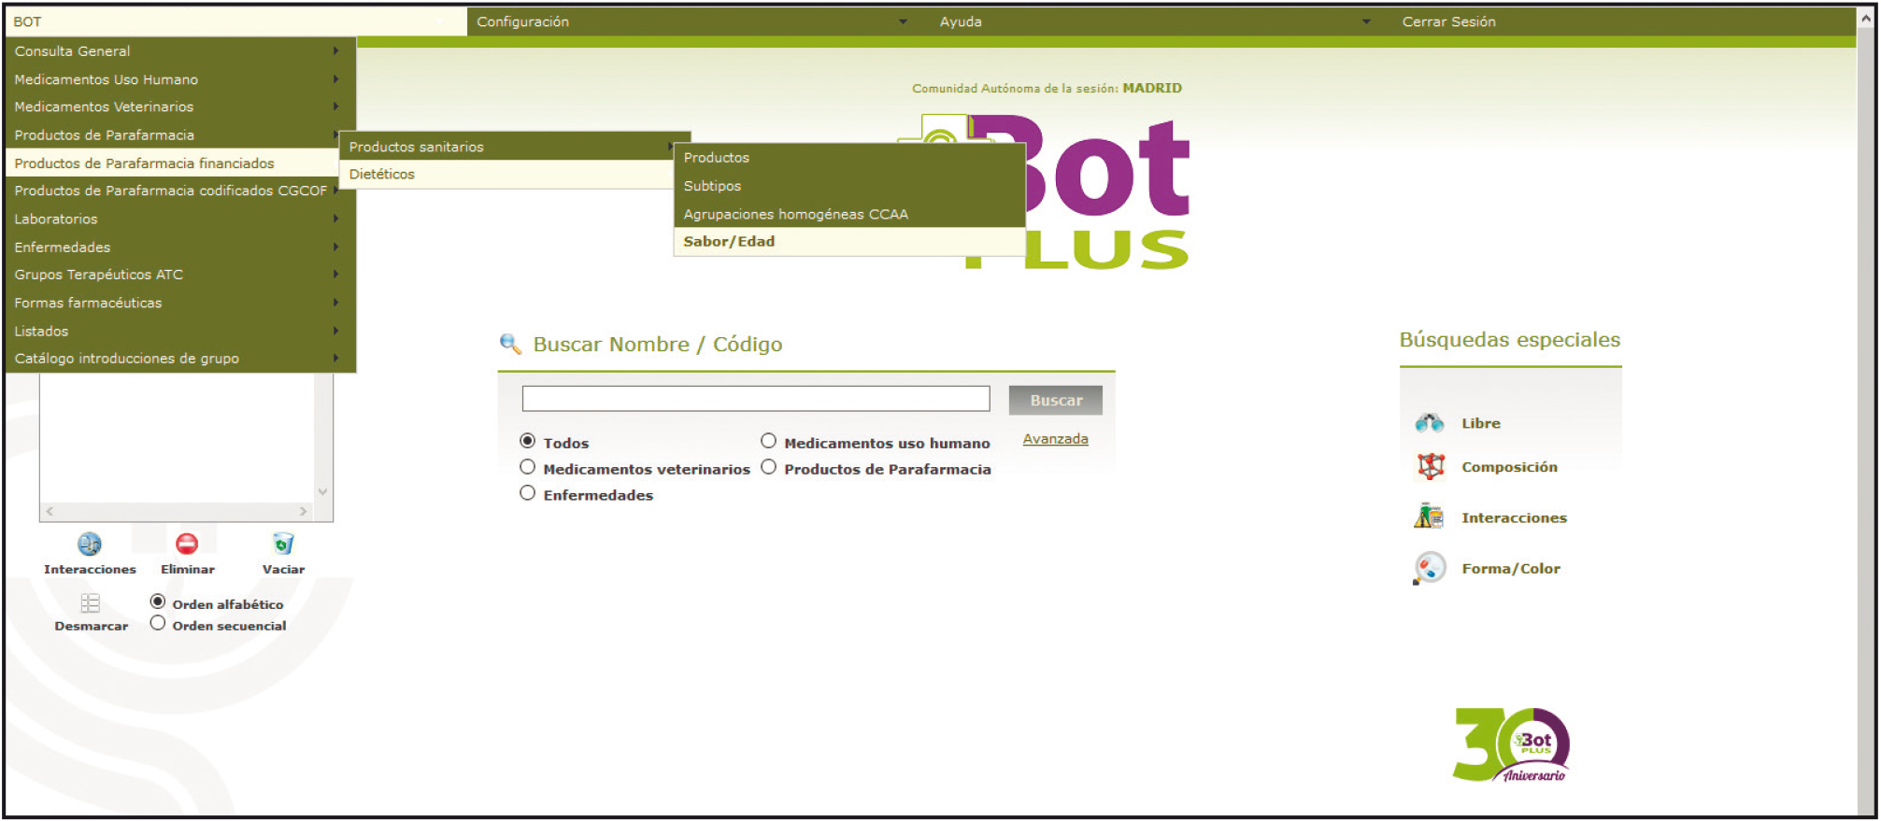1881x821 pixels.
Task: Click the Interacciones globe icon under list
Action: click(90, 544)
